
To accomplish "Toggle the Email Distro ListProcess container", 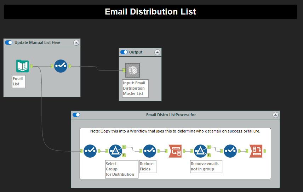I will [76, 115].
